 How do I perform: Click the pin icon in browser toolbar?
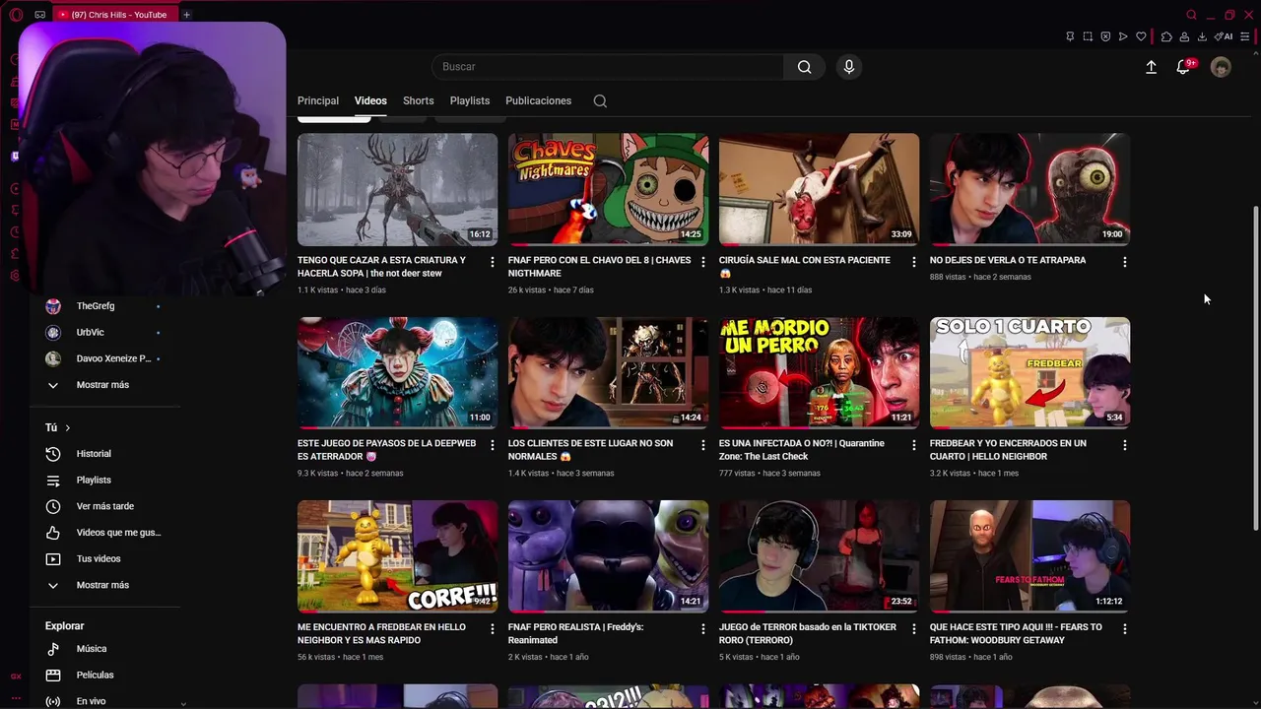tap(1070, 36)
